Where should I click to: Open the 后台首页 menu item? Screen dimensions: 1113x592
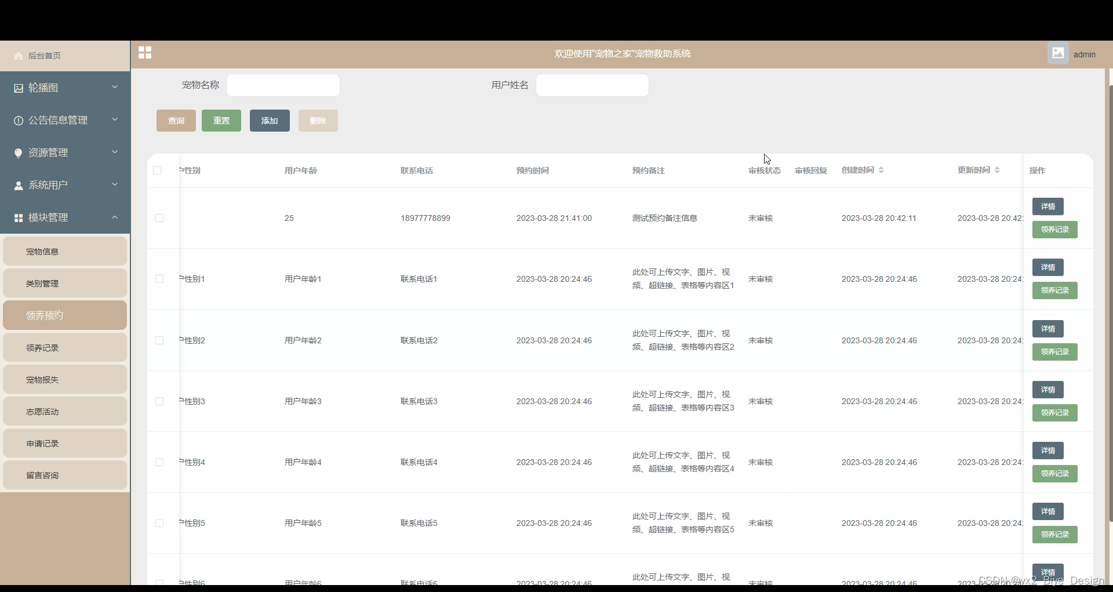(65, 56)
